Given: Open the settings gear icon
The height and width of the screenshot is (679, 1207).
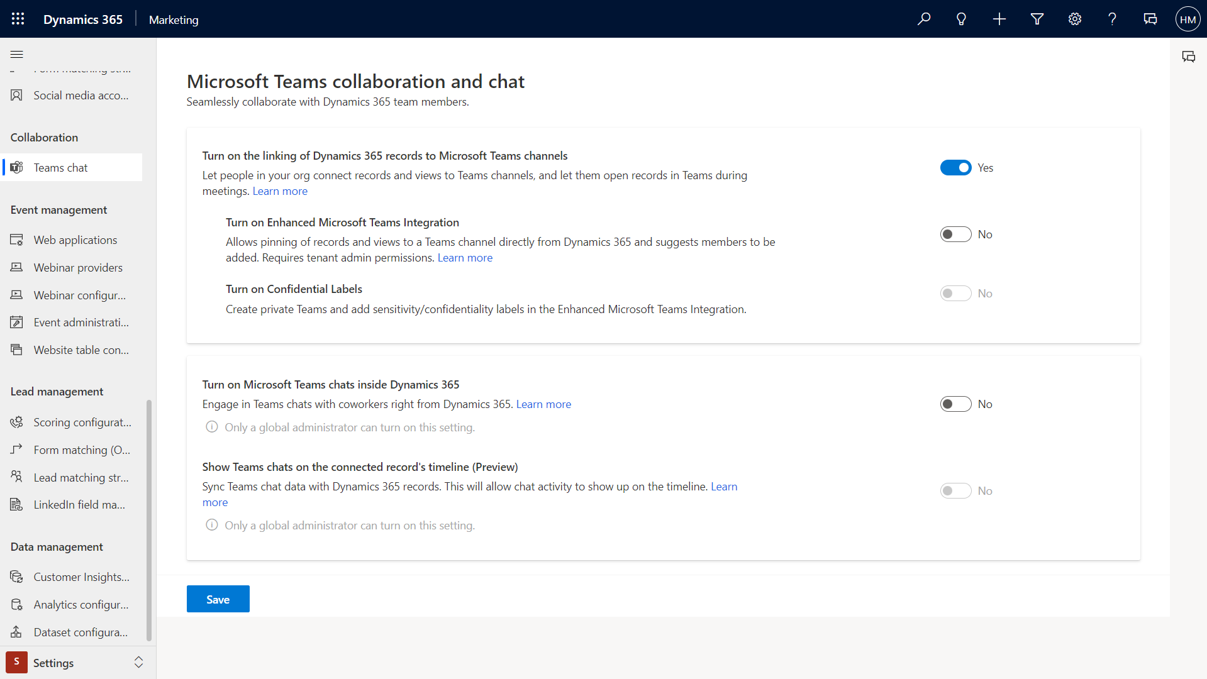Looking at the screenshot, I should 1074,19.
